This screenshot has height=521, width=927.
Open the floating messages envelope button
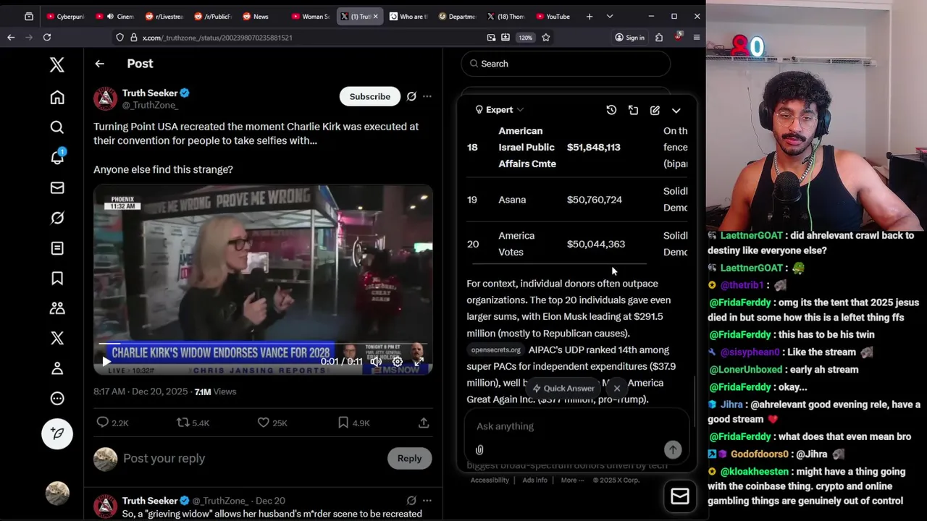click(x=680, y=496)
